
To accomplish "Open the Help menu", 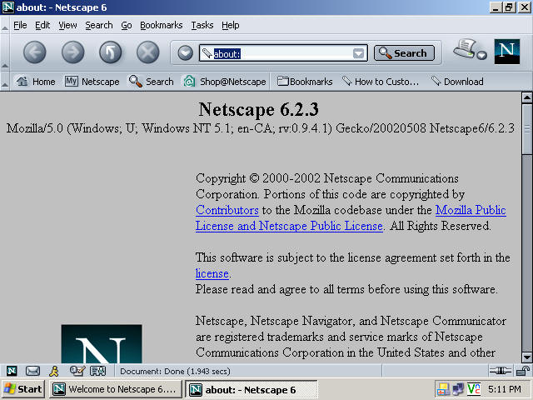I will coord(231,26).
